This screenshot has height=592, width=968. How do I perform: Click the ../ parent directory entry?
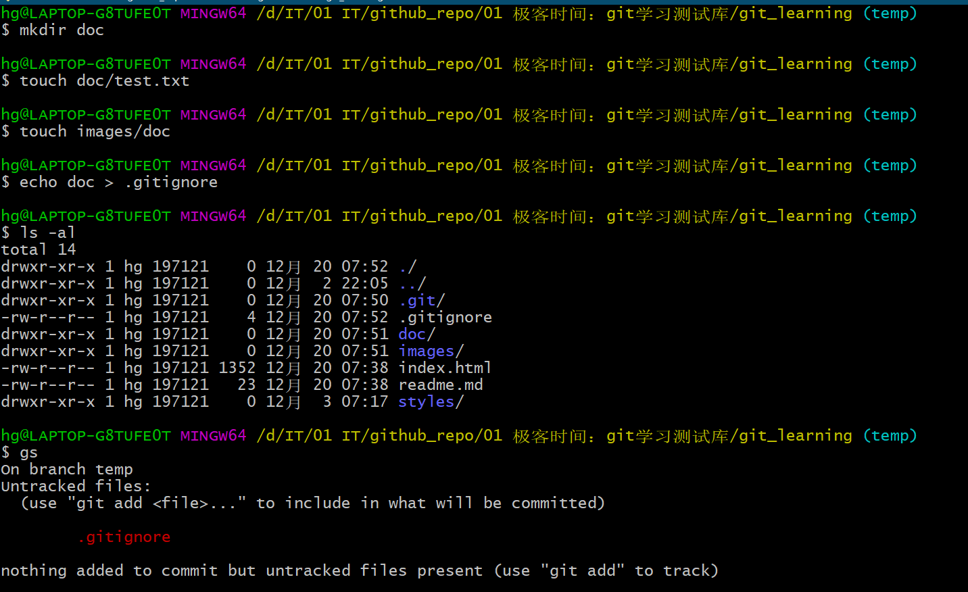[x=412, y=283]
